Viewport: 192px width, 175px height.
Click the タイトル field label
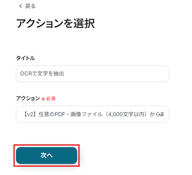coord(25,58)
